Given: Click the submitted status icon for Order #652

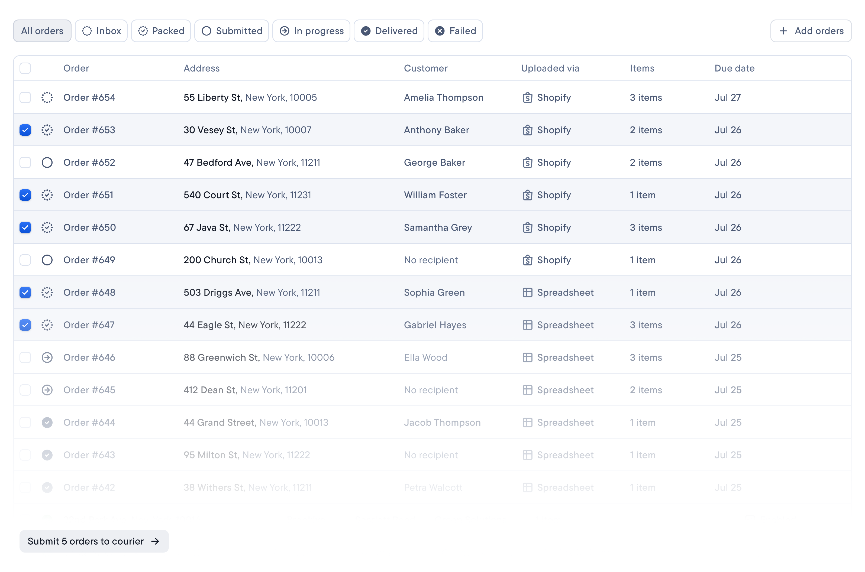Looking at the screenshot, I should tap(47, 162).
